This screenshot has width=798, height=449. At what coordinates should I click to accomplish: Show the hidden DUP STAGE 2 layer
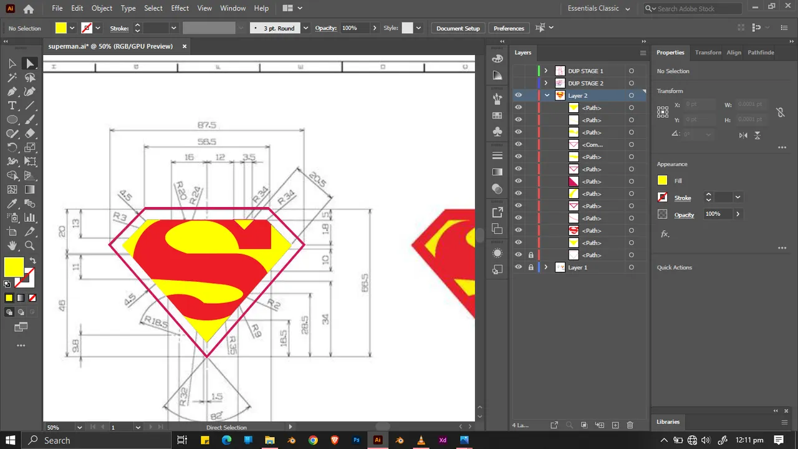click(x=518, y=83)
